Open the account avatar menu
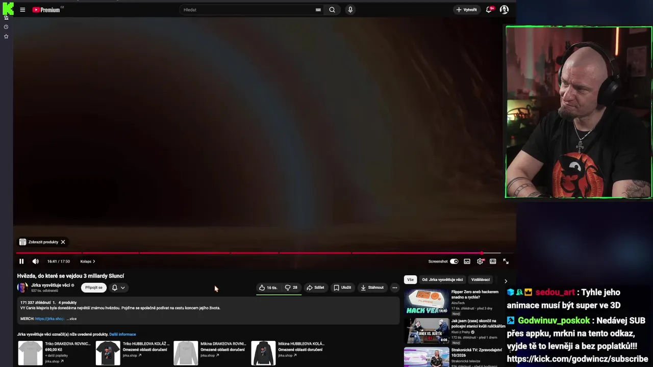This screenshot has width=653, height=367. tap(504, 10)
